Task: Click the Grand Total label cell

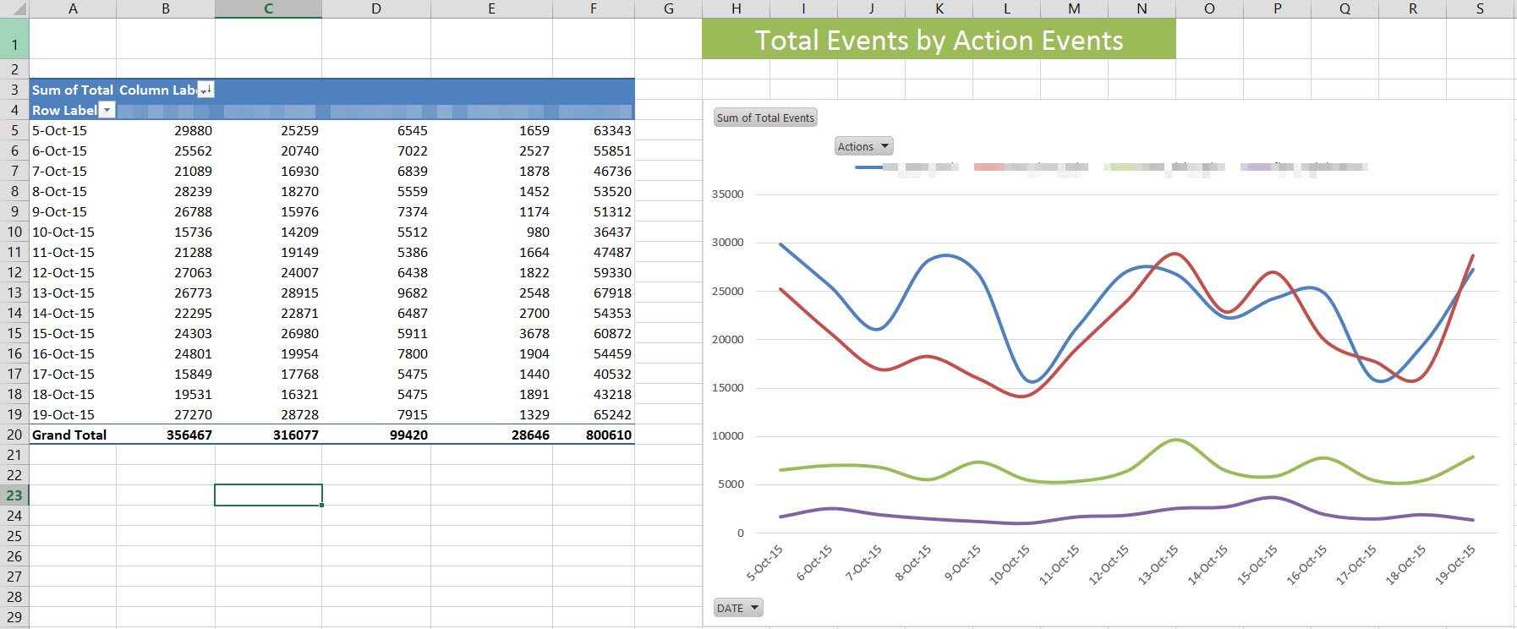Action: (x=69, y=435)
